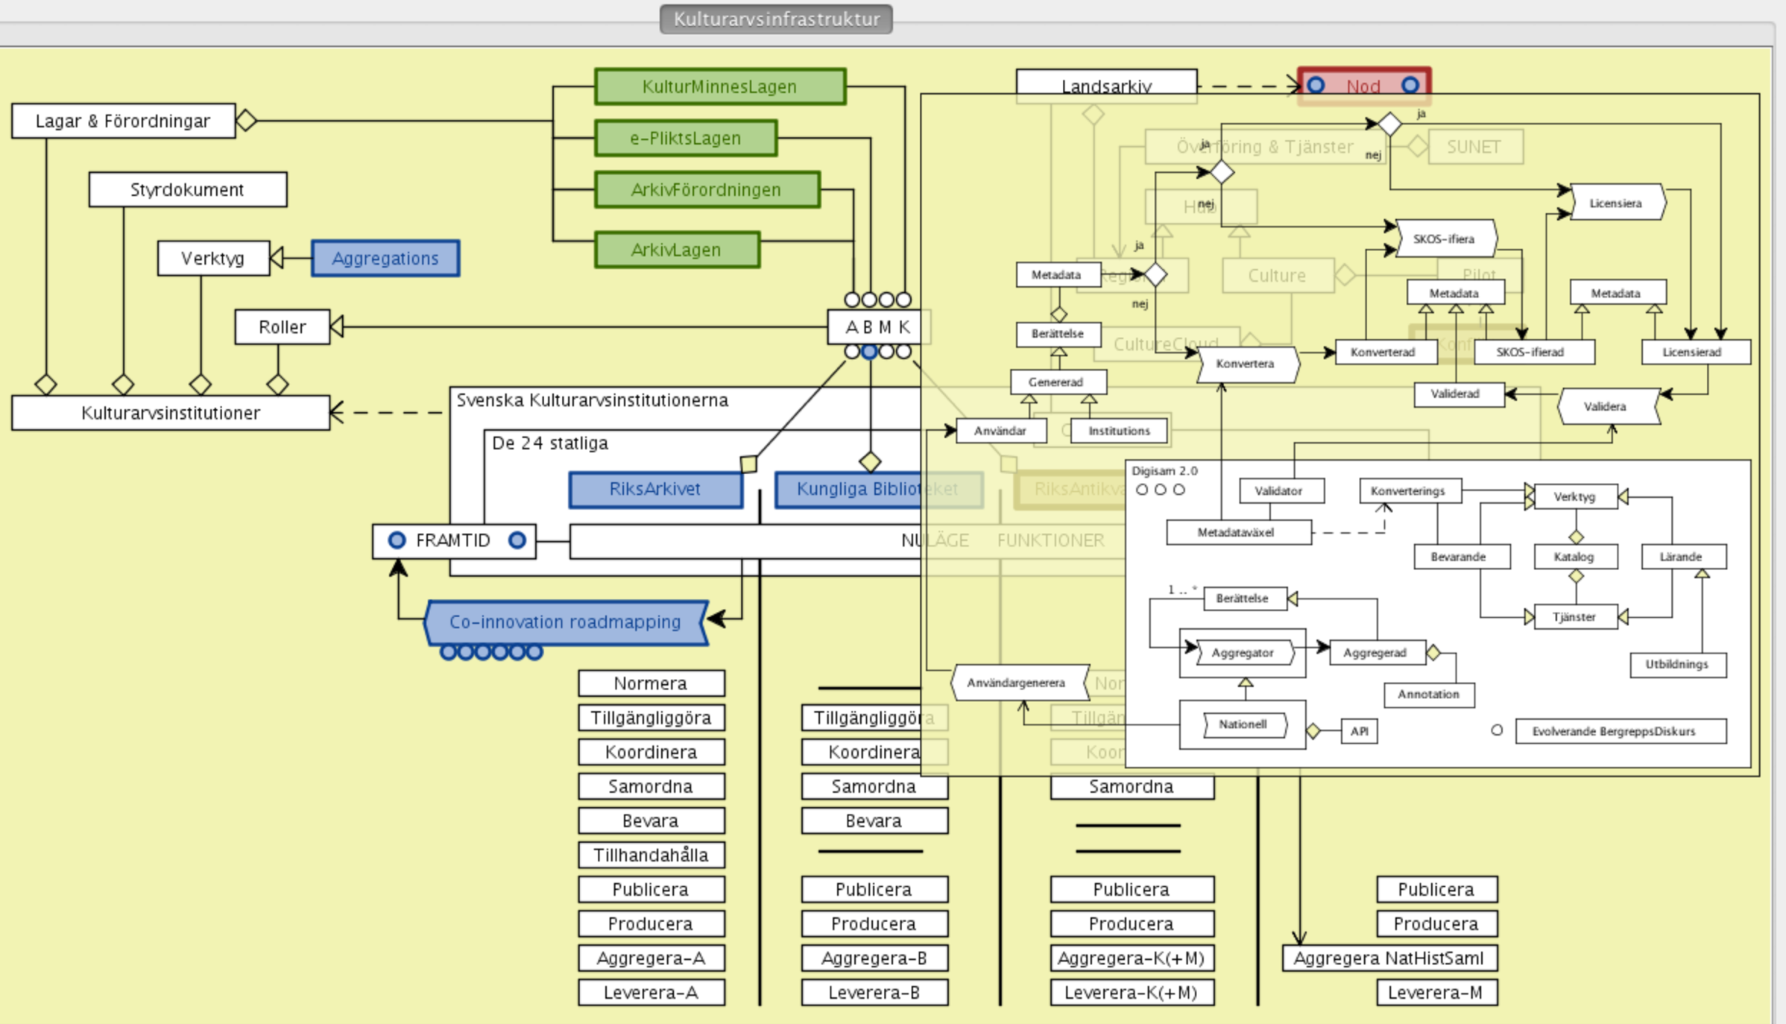Click the Kungliga Biblioteket node
The width and height of the screenshot is (1786, 1024).
click(848, 489)
